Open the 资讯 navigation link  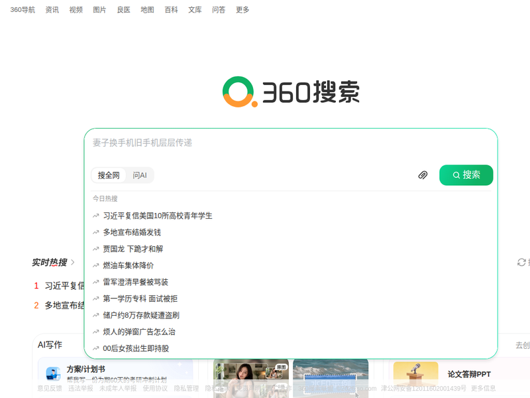pos(52,10)
